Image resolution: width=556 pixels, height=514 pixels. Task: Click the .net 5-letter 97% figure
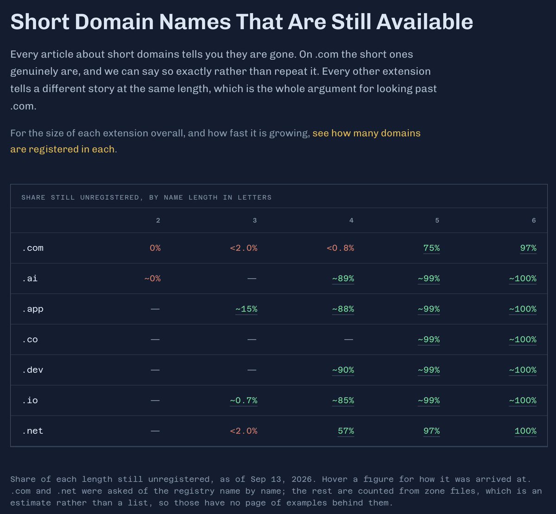(x=431, y=431)
